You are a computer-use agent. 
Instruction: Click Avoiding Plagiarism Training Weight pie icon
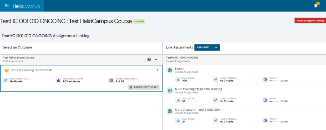[265, 100]
